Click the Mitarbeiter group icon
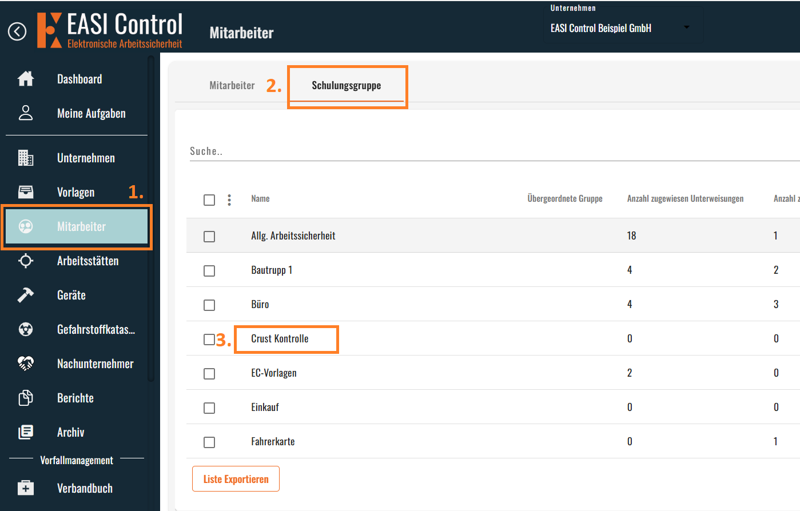 coord(26,226)
